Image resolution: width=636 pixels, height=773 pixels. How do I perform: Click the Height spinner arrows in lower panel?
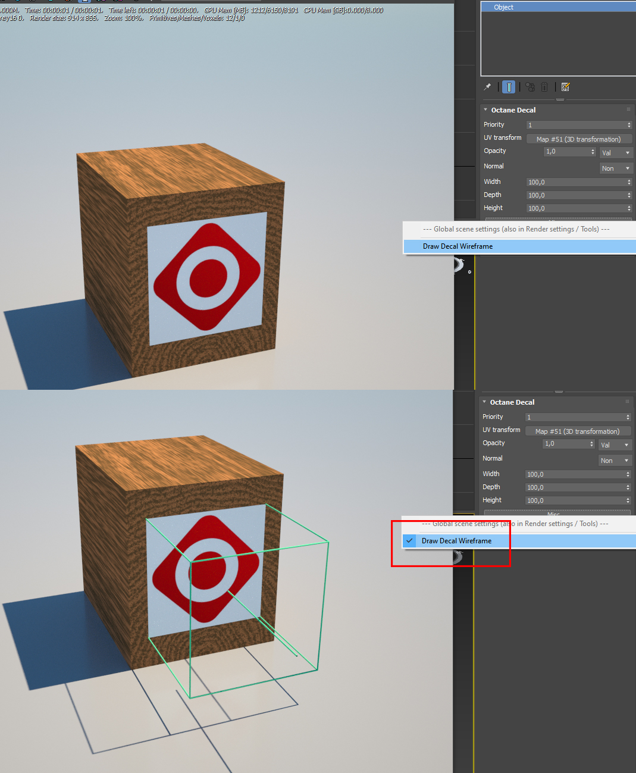point(628,500)
